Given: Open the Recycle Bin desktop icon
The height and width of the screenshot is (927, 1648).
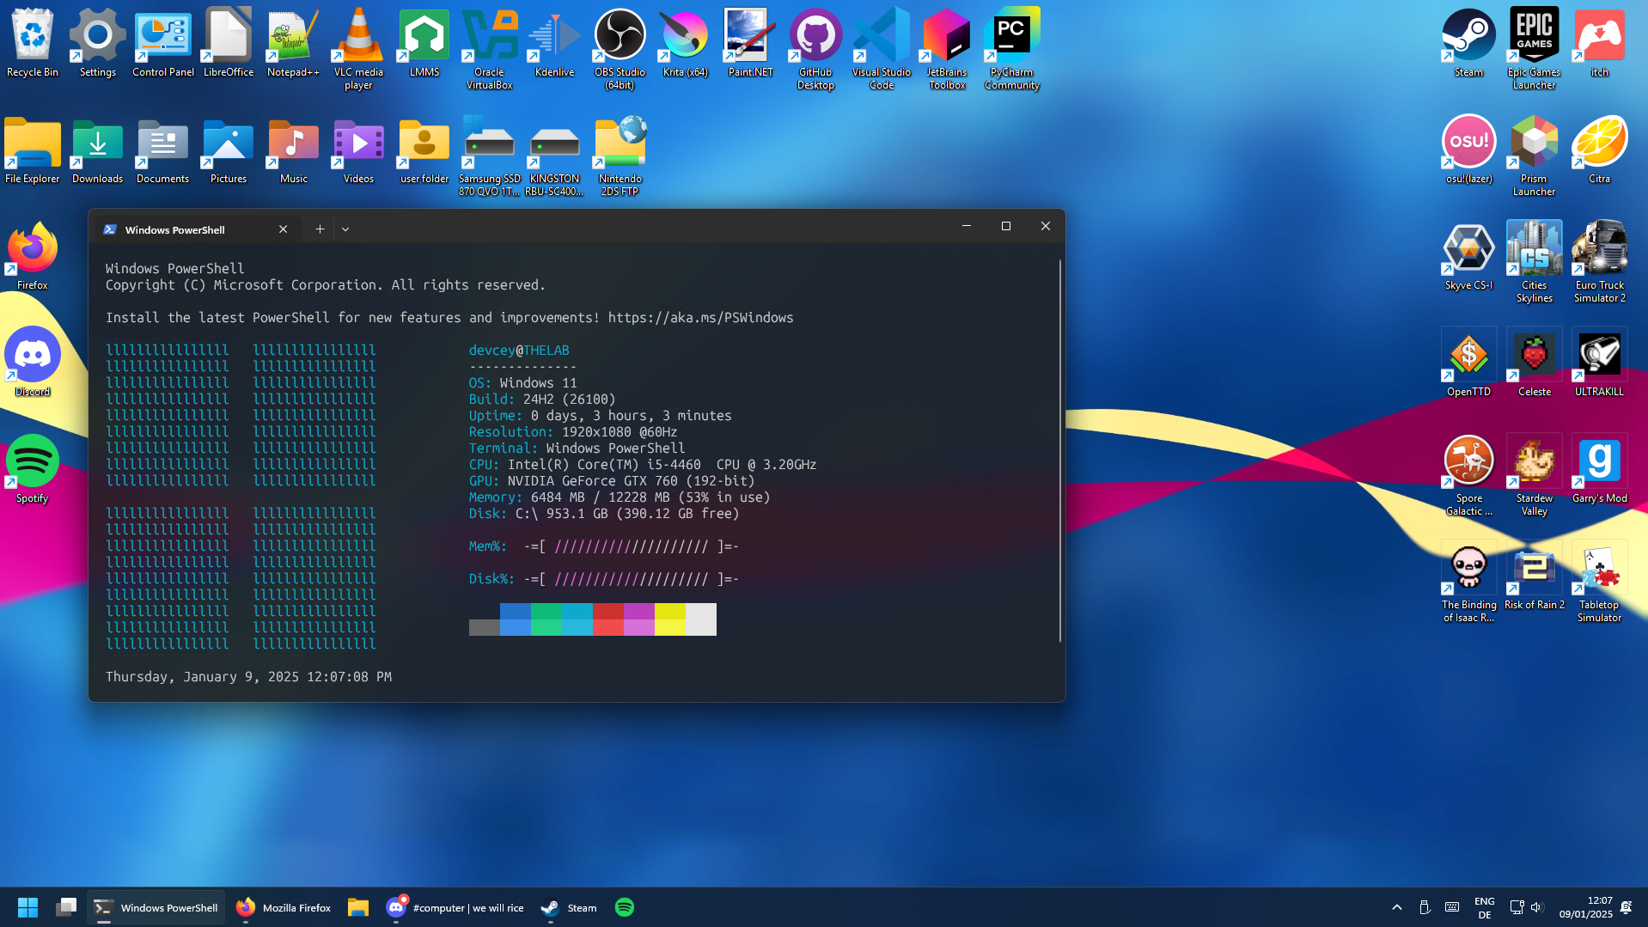Looking at the screenshot, I should point(33,43).
